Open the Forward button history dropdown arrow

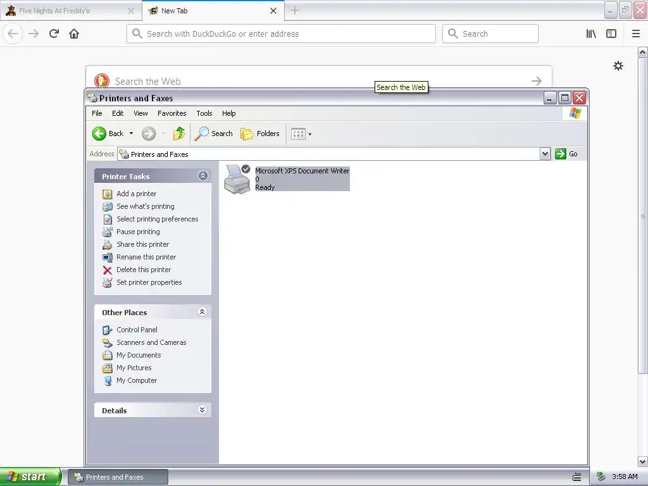pos(163,134)
